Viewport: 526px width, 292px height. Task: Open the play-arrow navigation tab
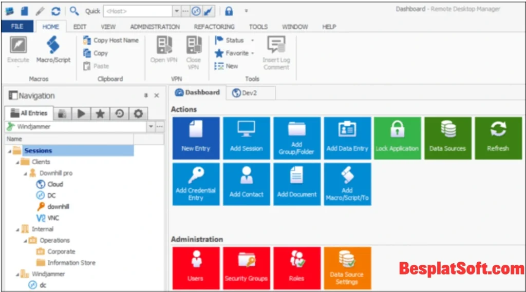(x=81, y=113)
